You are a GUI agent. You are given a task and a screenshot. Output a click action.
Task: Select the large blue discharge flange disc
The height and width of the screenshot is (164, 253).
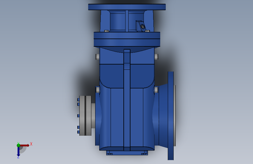tap(170, 116)
